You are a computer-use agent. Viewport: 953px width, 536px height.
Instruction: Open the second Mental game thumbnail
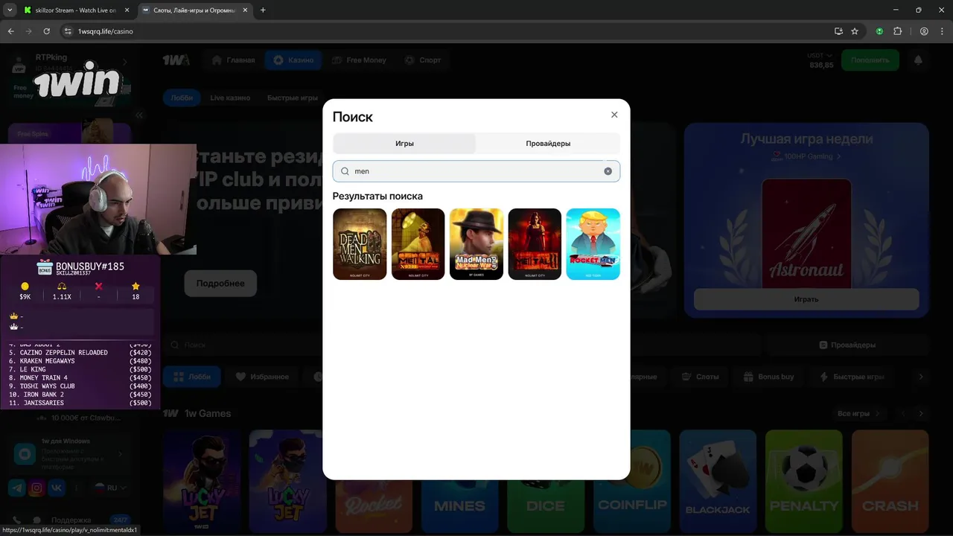[x=418, y=244]
